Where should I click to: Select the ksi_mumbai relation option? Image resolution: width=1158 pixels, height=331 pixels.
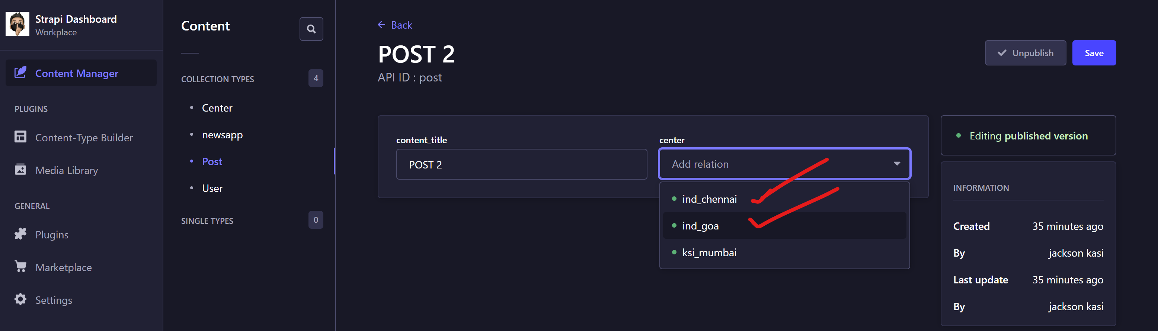click(709, 252)
